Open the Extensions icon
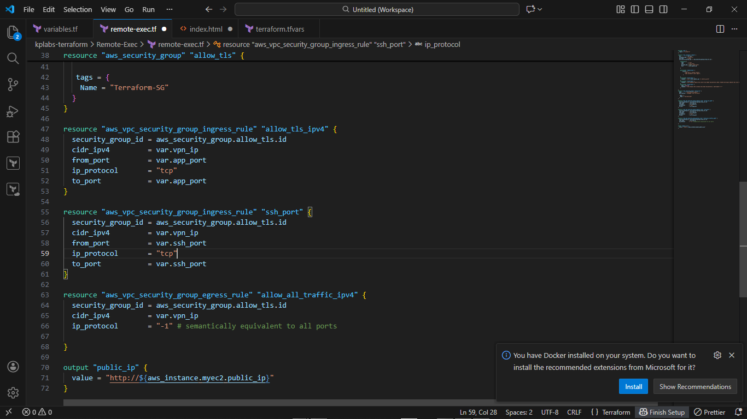This screenshot has width=747, height=419. click(x=13, y=137)
